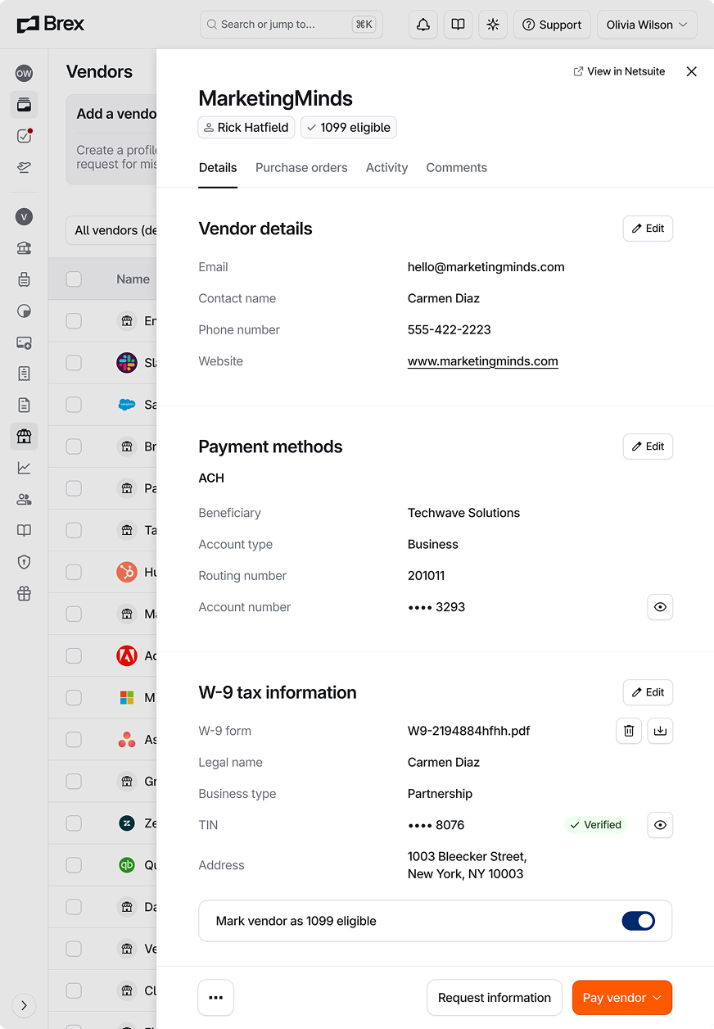Open the shield security sidebar icon
714x1029 pixels.
(24, 562)
